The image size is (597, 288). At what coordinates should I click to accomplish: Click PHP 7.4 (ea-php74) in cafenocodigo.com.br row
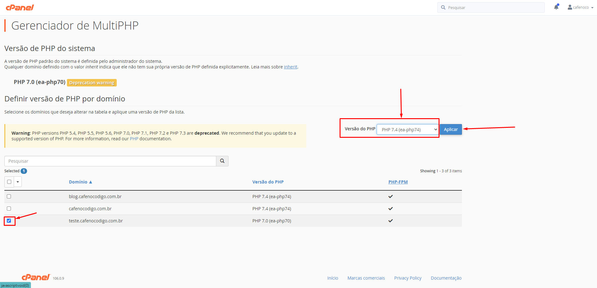pos(272,209)
